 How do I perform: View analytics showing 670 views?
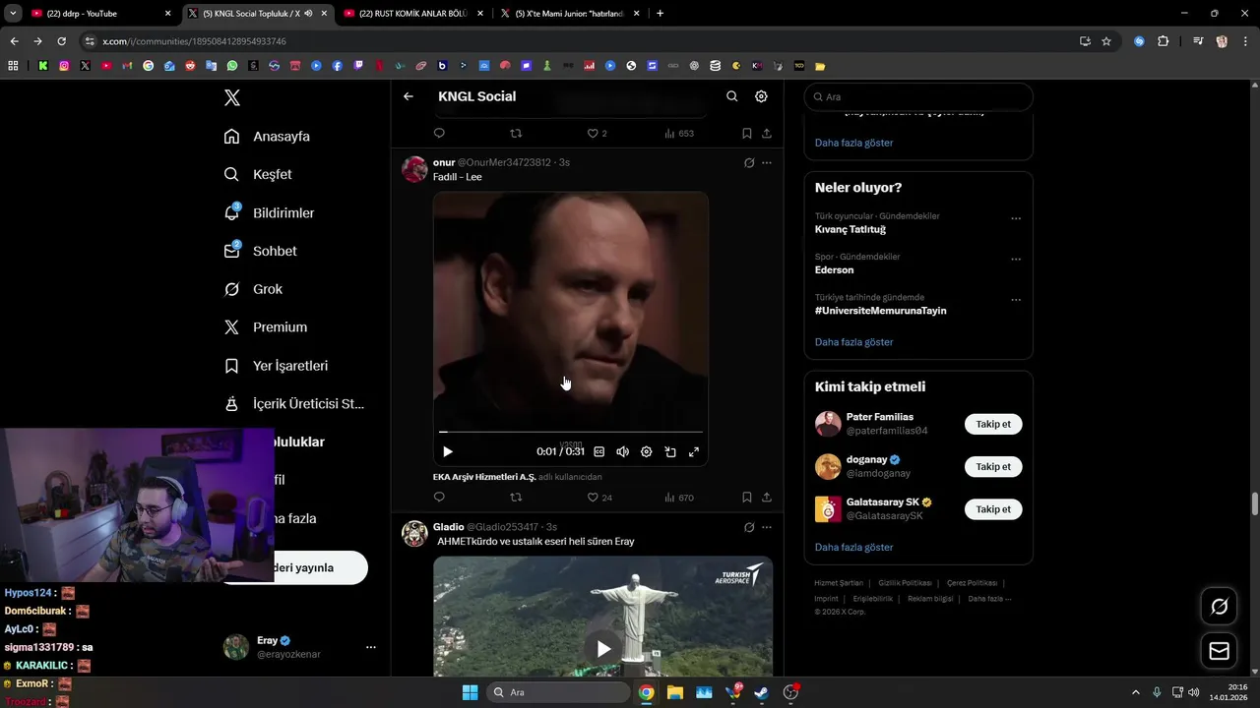point(679,498)
